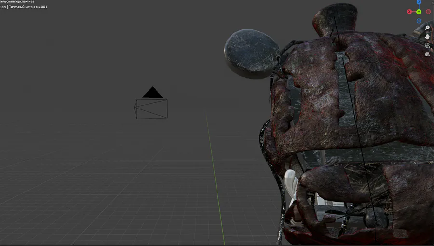Click the 'Точечный источник.001' overlay text
The image size is (434, 246).
point(28,7)
